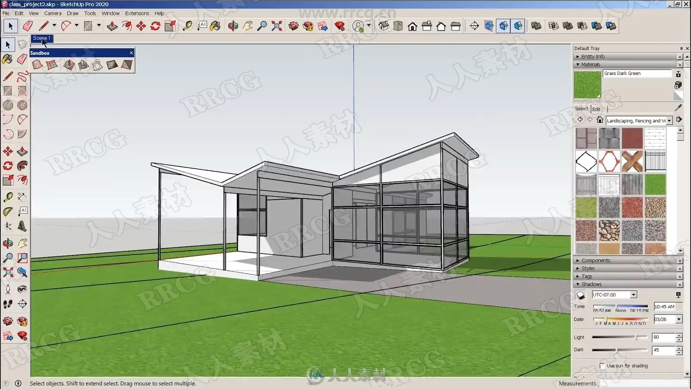Select the Paint Bucket tool in top toolbar

(215, 26)
